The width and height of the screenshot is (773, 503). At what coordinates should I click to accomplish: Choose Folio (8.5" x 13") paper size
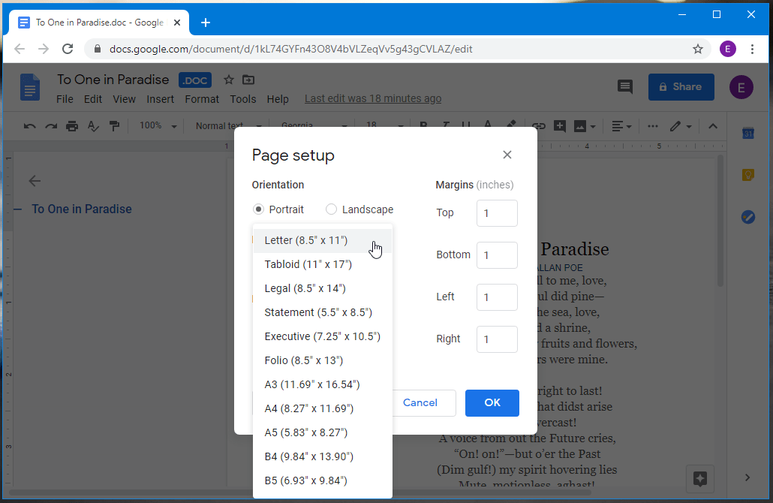323,360
